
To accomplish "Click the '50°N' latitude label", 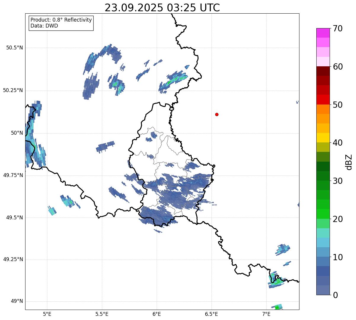I will click(x=17, y=133).
